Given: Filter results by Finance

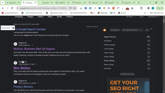Looking at the screenshot, I should point(70,17).
